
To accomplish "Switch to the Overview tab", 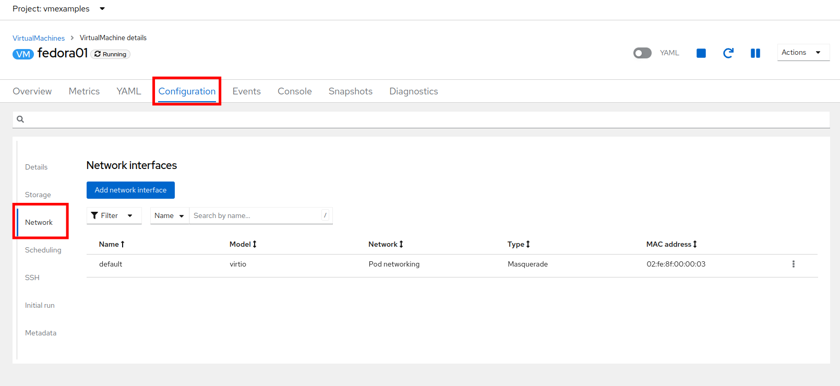I will tap(32, 91).
